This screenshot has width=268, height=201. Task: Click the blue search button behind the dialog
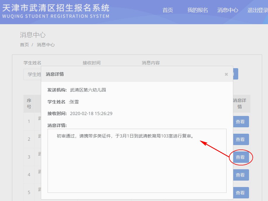click(236, 74)
